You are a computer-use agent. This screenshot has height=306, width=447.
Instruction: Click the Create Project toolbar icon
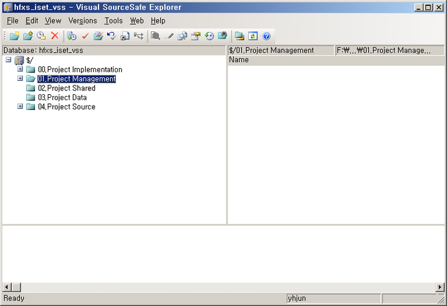click(14, 36)
